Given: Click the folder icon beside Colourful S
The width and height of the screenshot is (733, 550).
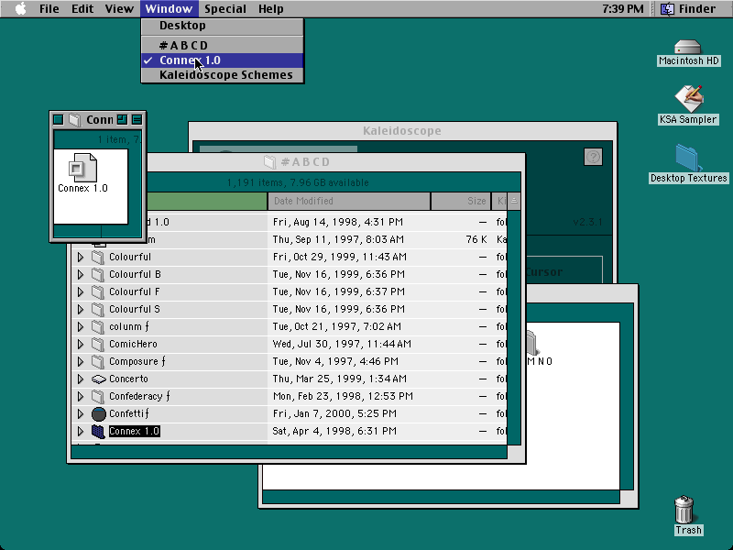Looking at the screenshot, I should 98,309.
